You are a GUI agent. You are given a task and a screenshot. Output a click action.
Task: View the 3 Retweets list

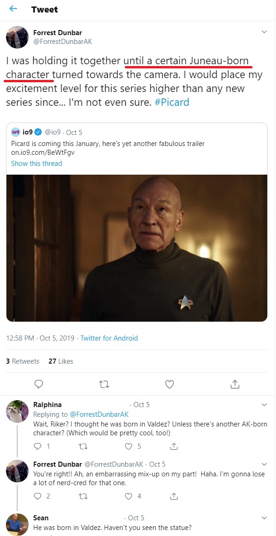coord(23,361)
